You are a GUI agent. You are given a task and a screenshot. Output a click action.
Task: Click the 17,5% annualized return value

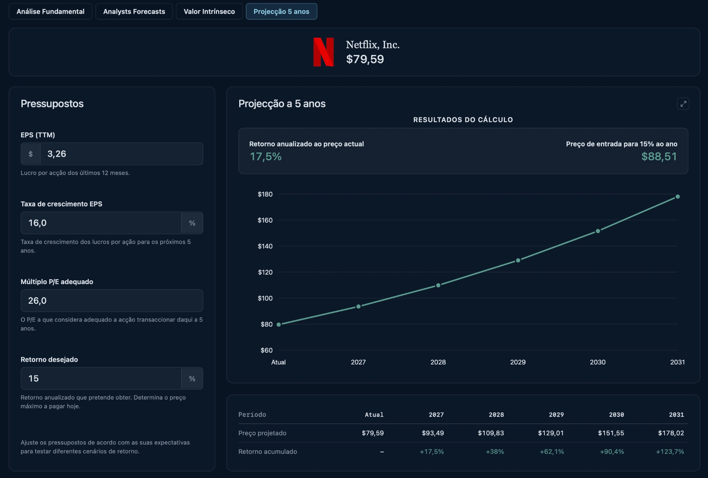(265, 157)
